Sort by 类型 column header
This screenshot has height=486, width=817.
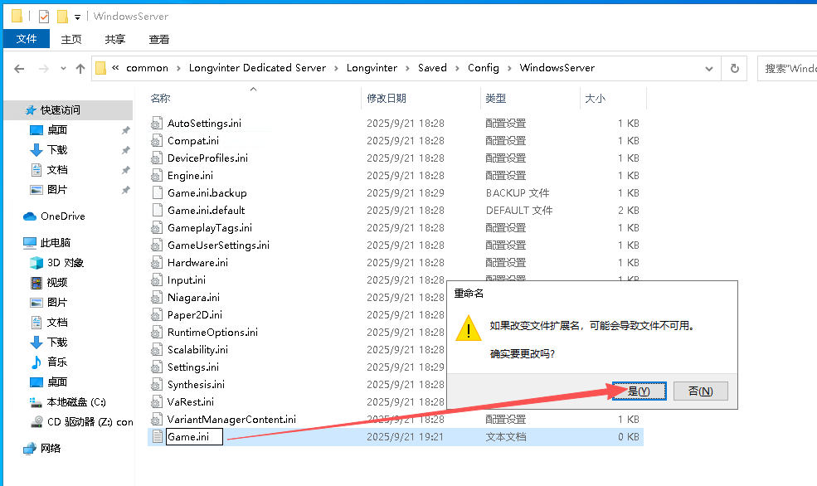(x=495, y=99)
